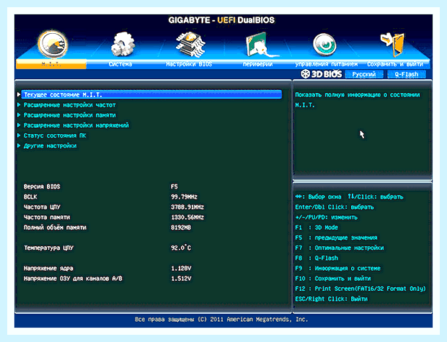Click the F5 предыдущие значения hint

336,238
